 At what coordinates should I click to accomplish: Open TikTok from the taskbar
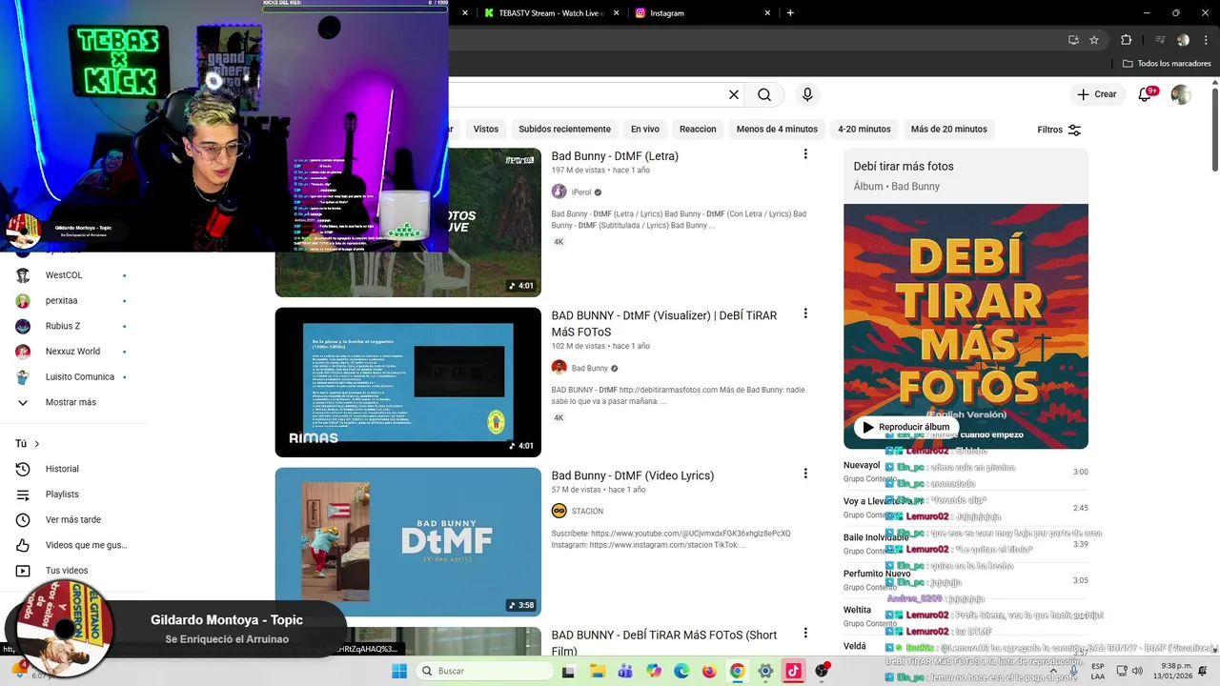[x=793, y=671]
